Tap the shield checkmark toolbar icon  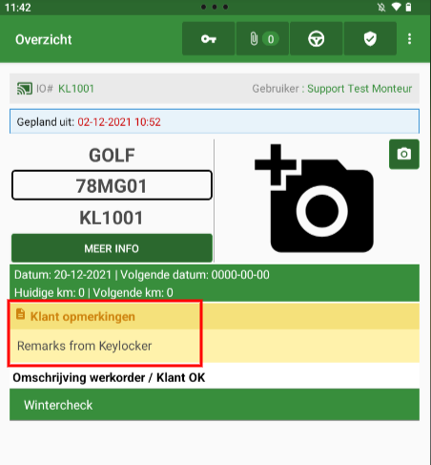coord(370,39)
